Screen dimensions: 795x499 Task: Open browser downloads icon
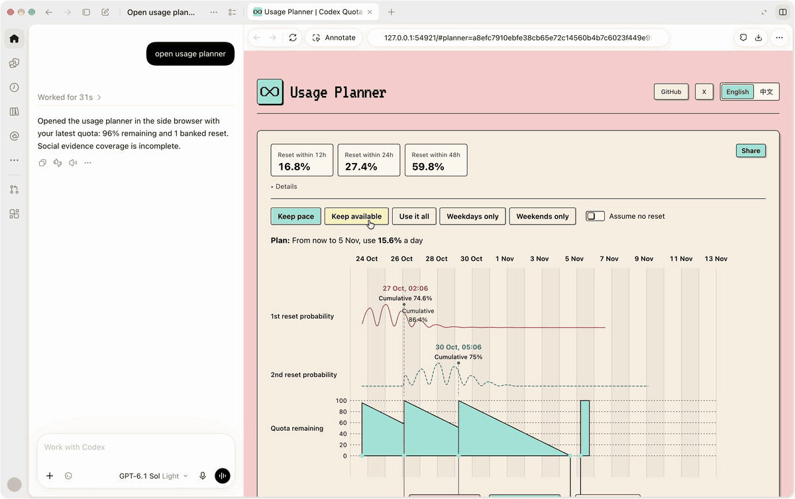(759, 38)
